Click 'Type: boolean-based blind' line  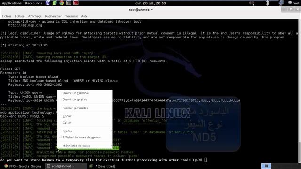click(x=33, y=77)
